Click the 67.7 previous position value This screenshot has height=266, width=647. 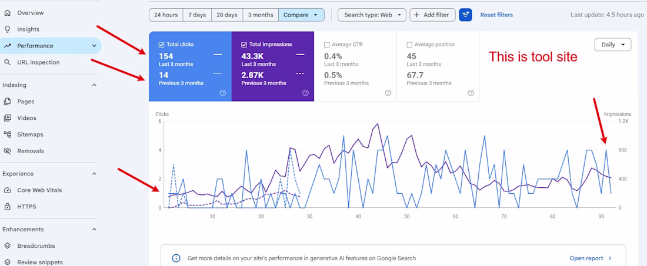tap(415, 75)
